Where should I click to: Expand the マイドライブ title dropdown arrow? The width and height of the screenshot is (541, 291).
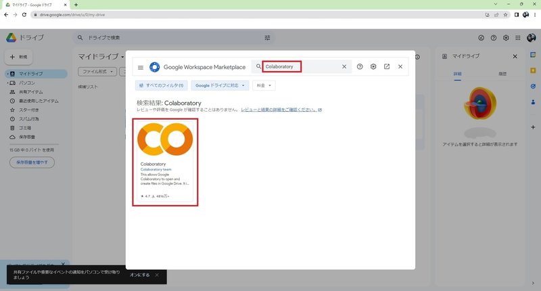(x=122, y=57)
